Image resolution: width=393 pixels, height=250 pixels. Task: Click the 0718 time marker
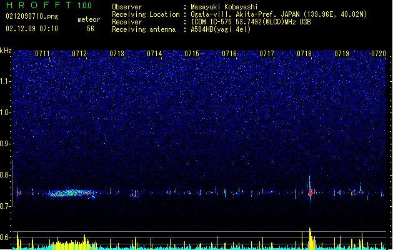304,54
